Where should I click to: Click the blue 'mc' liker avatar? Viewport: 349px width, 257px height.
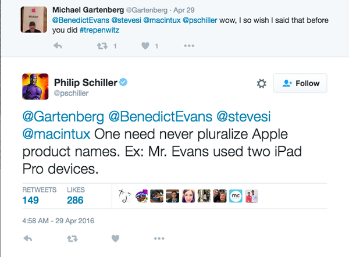[236, 196]
